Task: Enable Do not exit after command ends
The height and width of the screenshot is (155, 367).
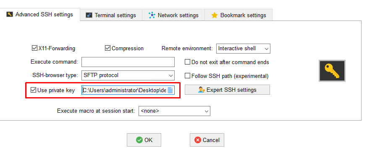Action: tap(187, 62)
